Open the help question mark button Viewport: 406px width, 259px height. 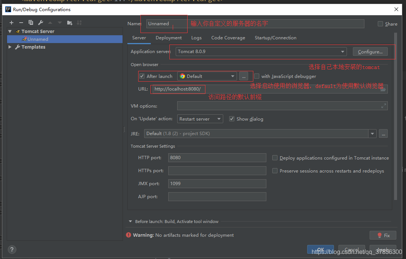tap(12, 249)
